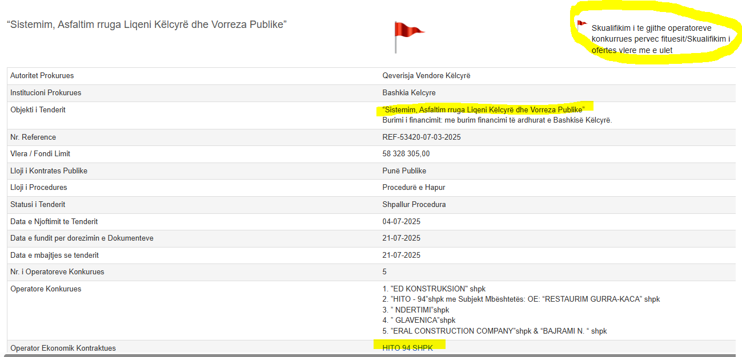Click the page title about rruga Liqeni Këlcyrë

click(146, 25)
